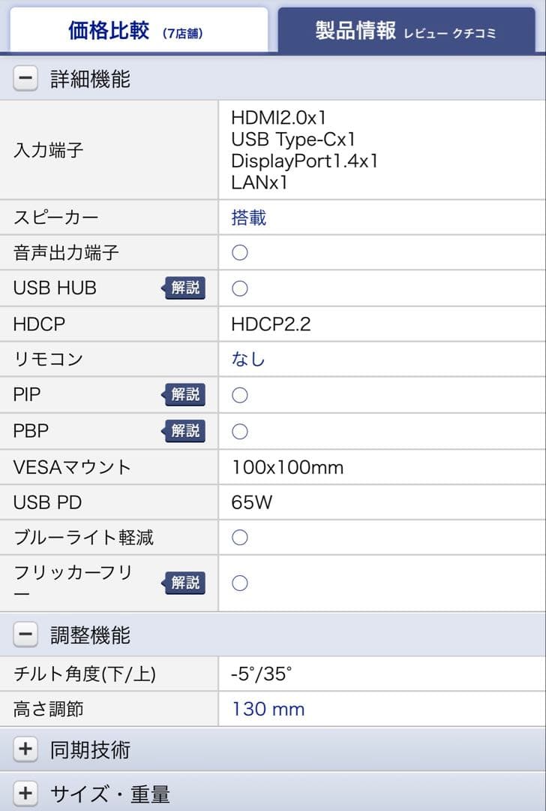
Task: Click the PIP circle indicator
Action: coord(239,394)
